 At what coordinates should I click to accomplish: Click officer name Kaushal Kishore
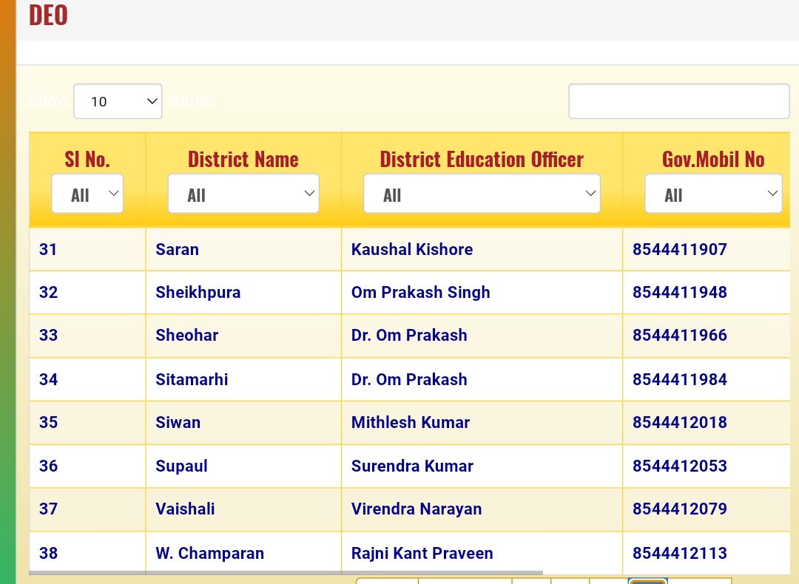[x=411, y=249]
